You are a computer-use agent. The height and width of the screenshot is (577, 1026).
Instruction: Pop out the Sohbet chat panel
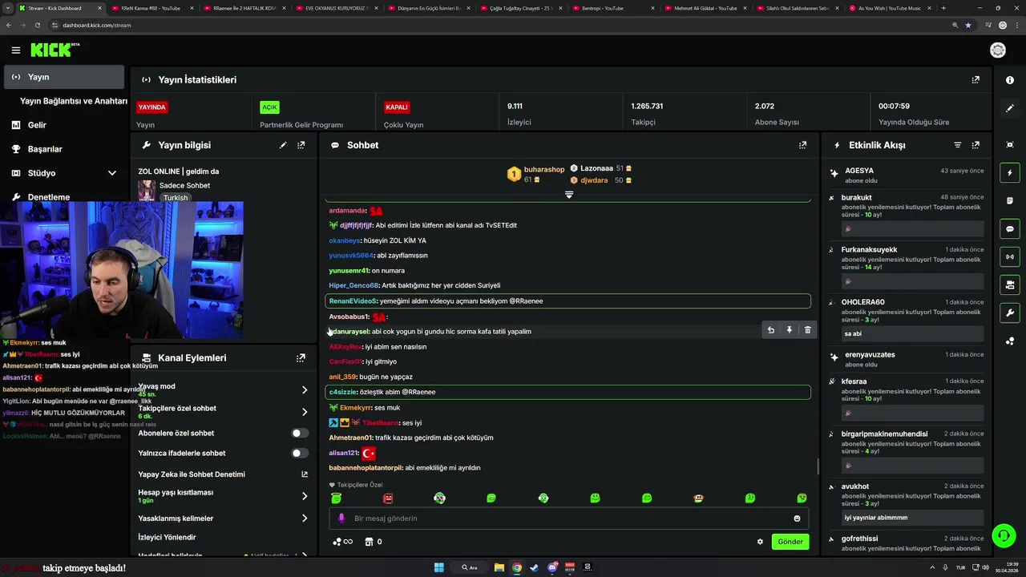tap(802, 145)
